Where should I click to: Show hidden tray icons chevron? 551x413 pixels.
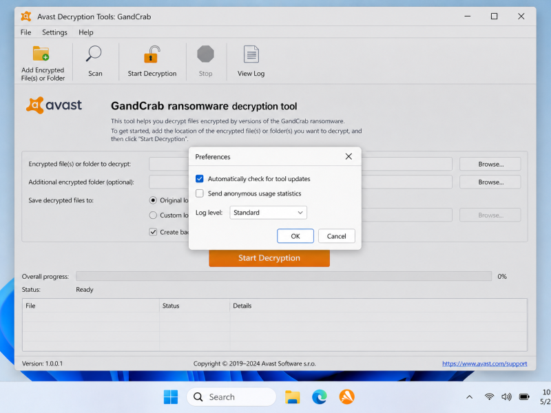coord(470,397)
